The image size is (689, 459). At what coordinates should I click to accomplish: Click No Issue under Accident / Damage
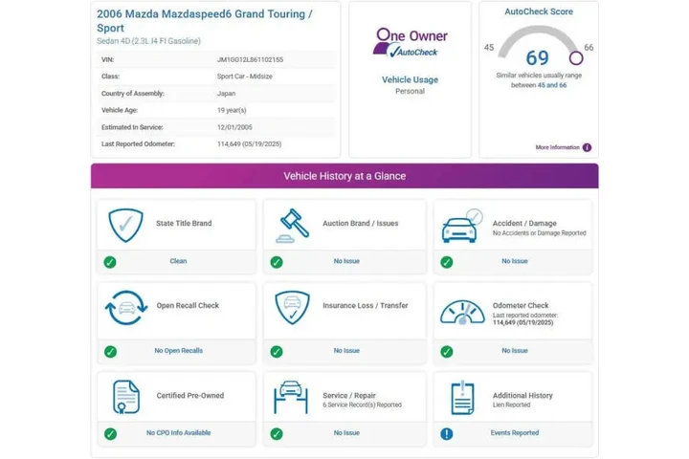[515, 261]
